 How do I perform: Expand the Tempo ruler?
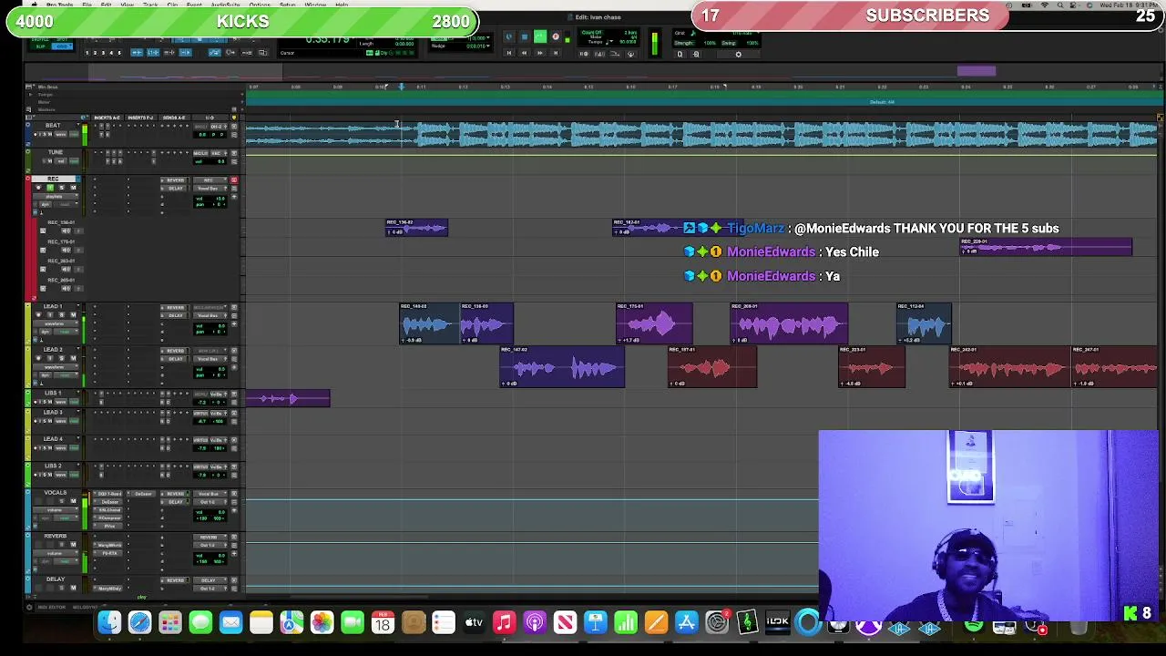click(31, 95)
